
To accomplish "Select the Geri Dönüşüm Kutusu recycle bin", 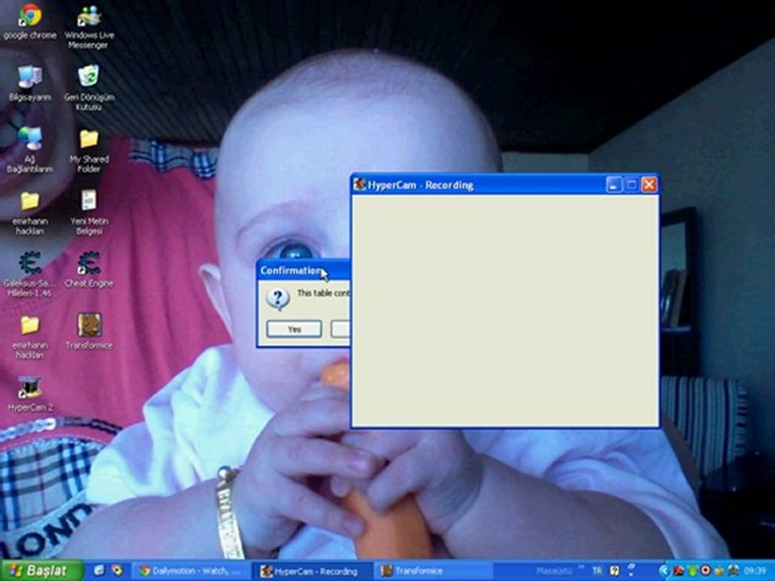I will tap(89, 88).
